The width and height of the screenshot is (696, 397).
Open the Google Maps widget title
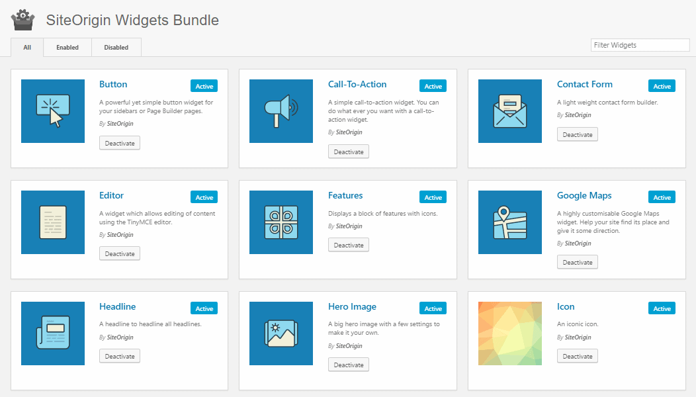point(584,195)
